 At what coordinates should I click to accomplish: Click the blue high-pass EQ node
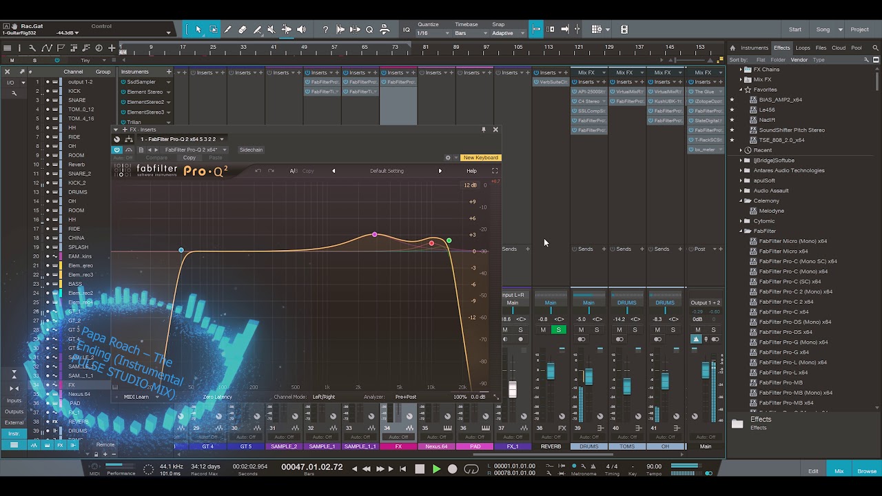[181, 250]
